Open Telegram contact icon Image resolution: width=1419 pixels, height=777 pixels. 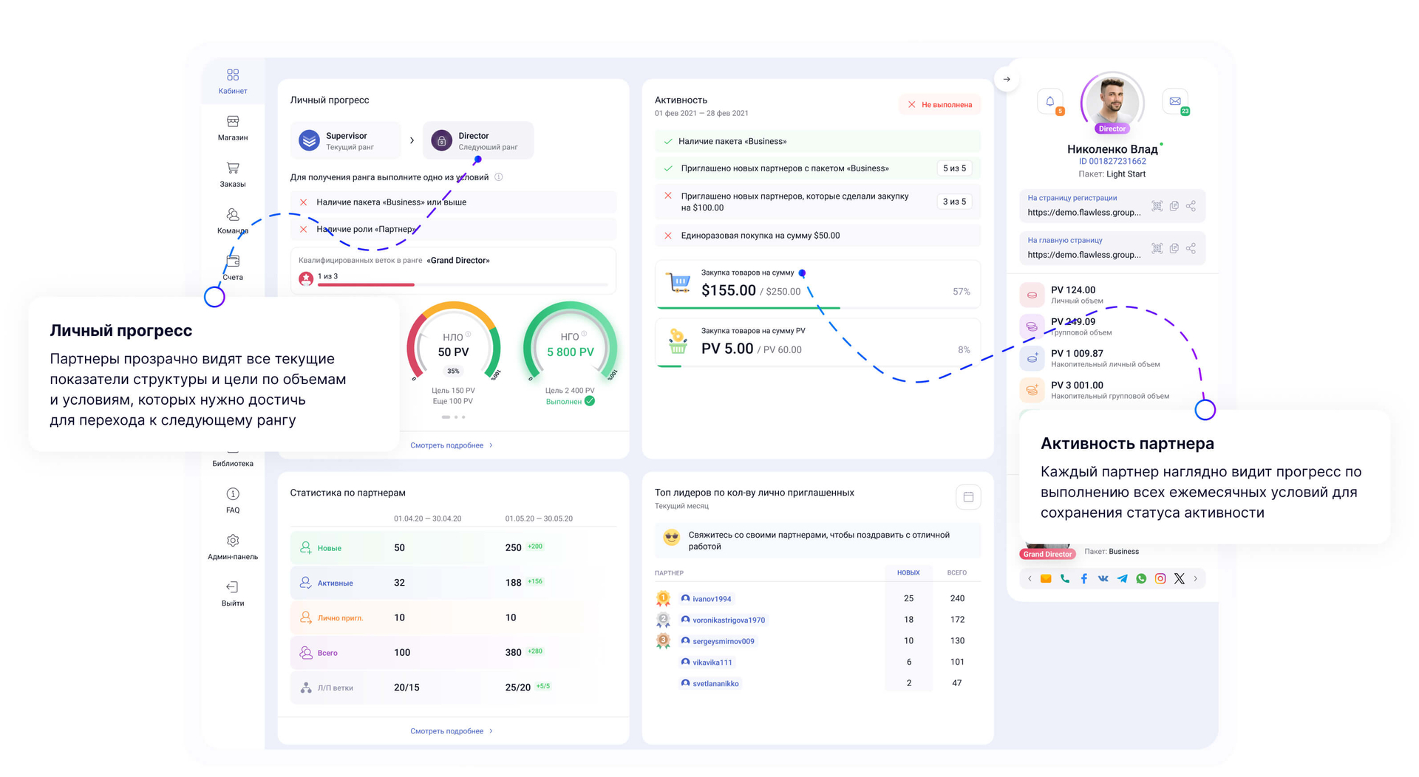pos(1122,579)
